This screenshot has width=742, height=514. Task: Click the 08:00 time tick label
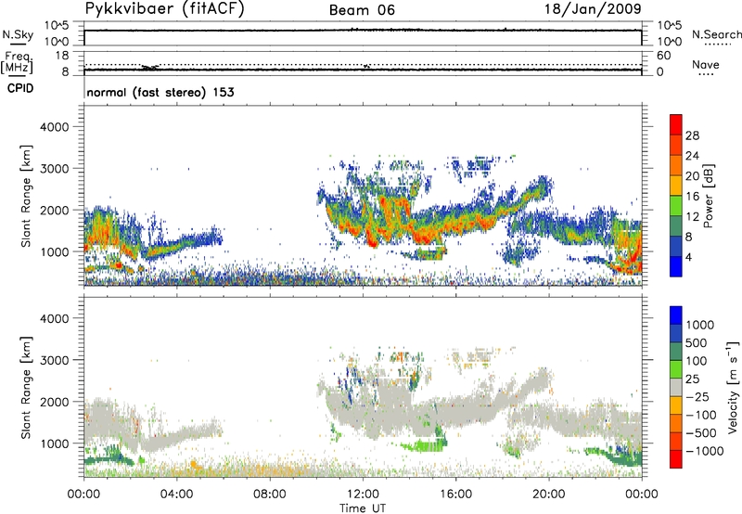click(x=270, y=495)
